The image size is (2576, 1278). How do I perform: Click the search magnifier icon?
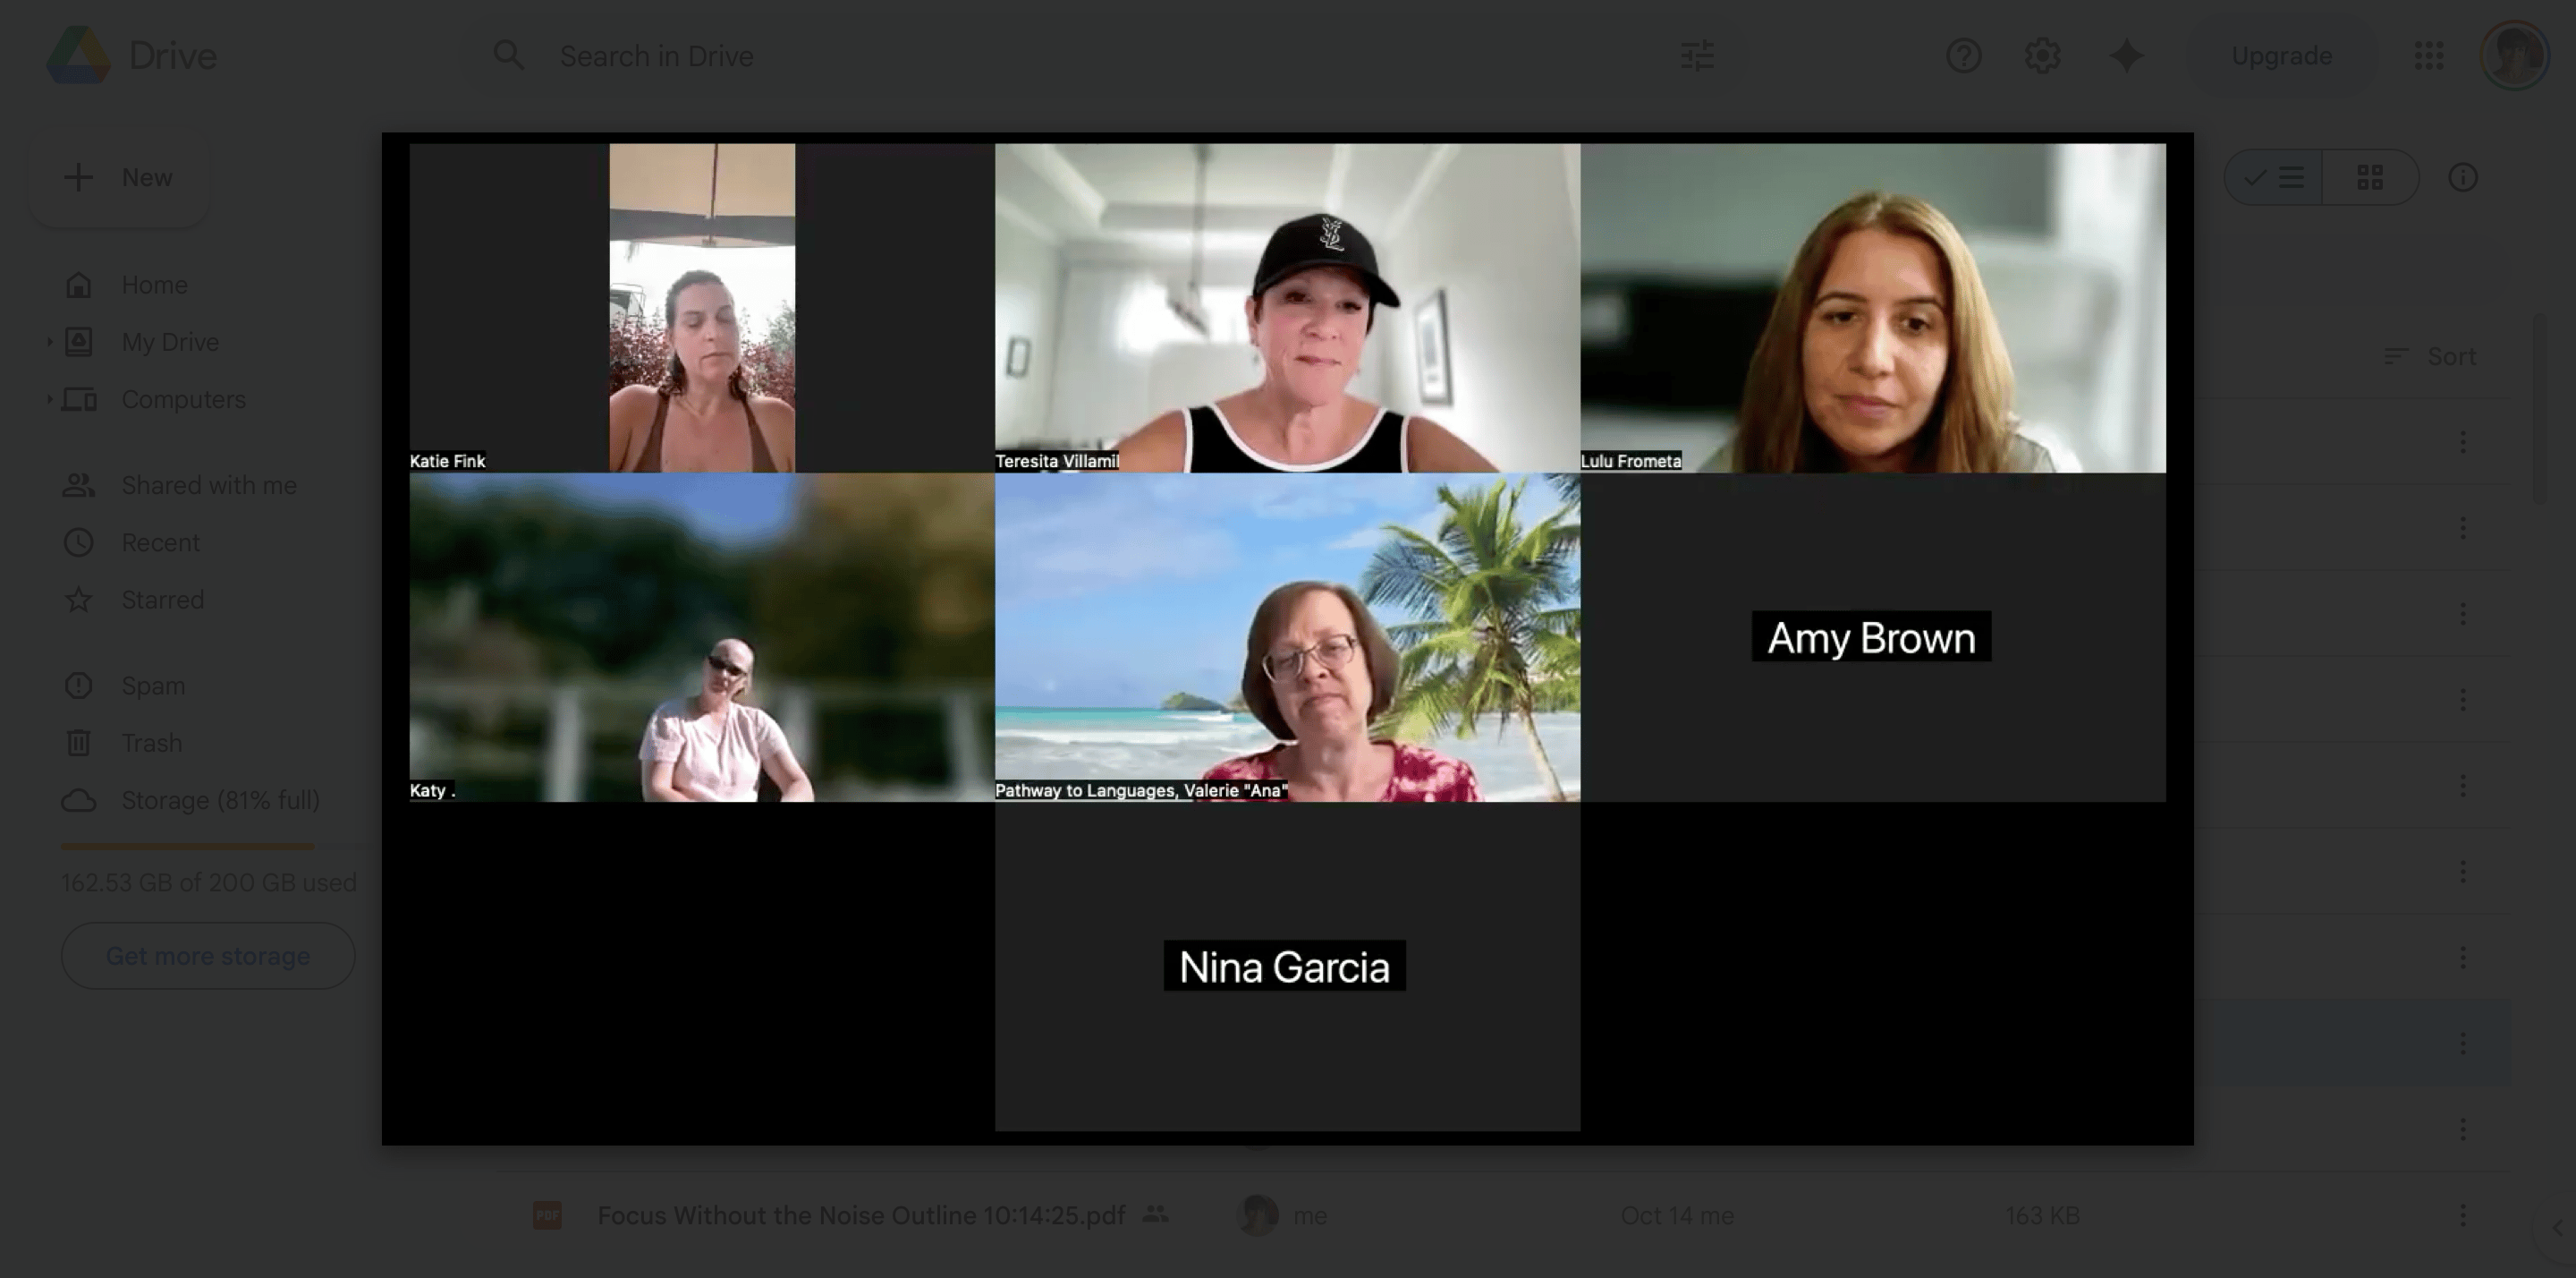509,56
